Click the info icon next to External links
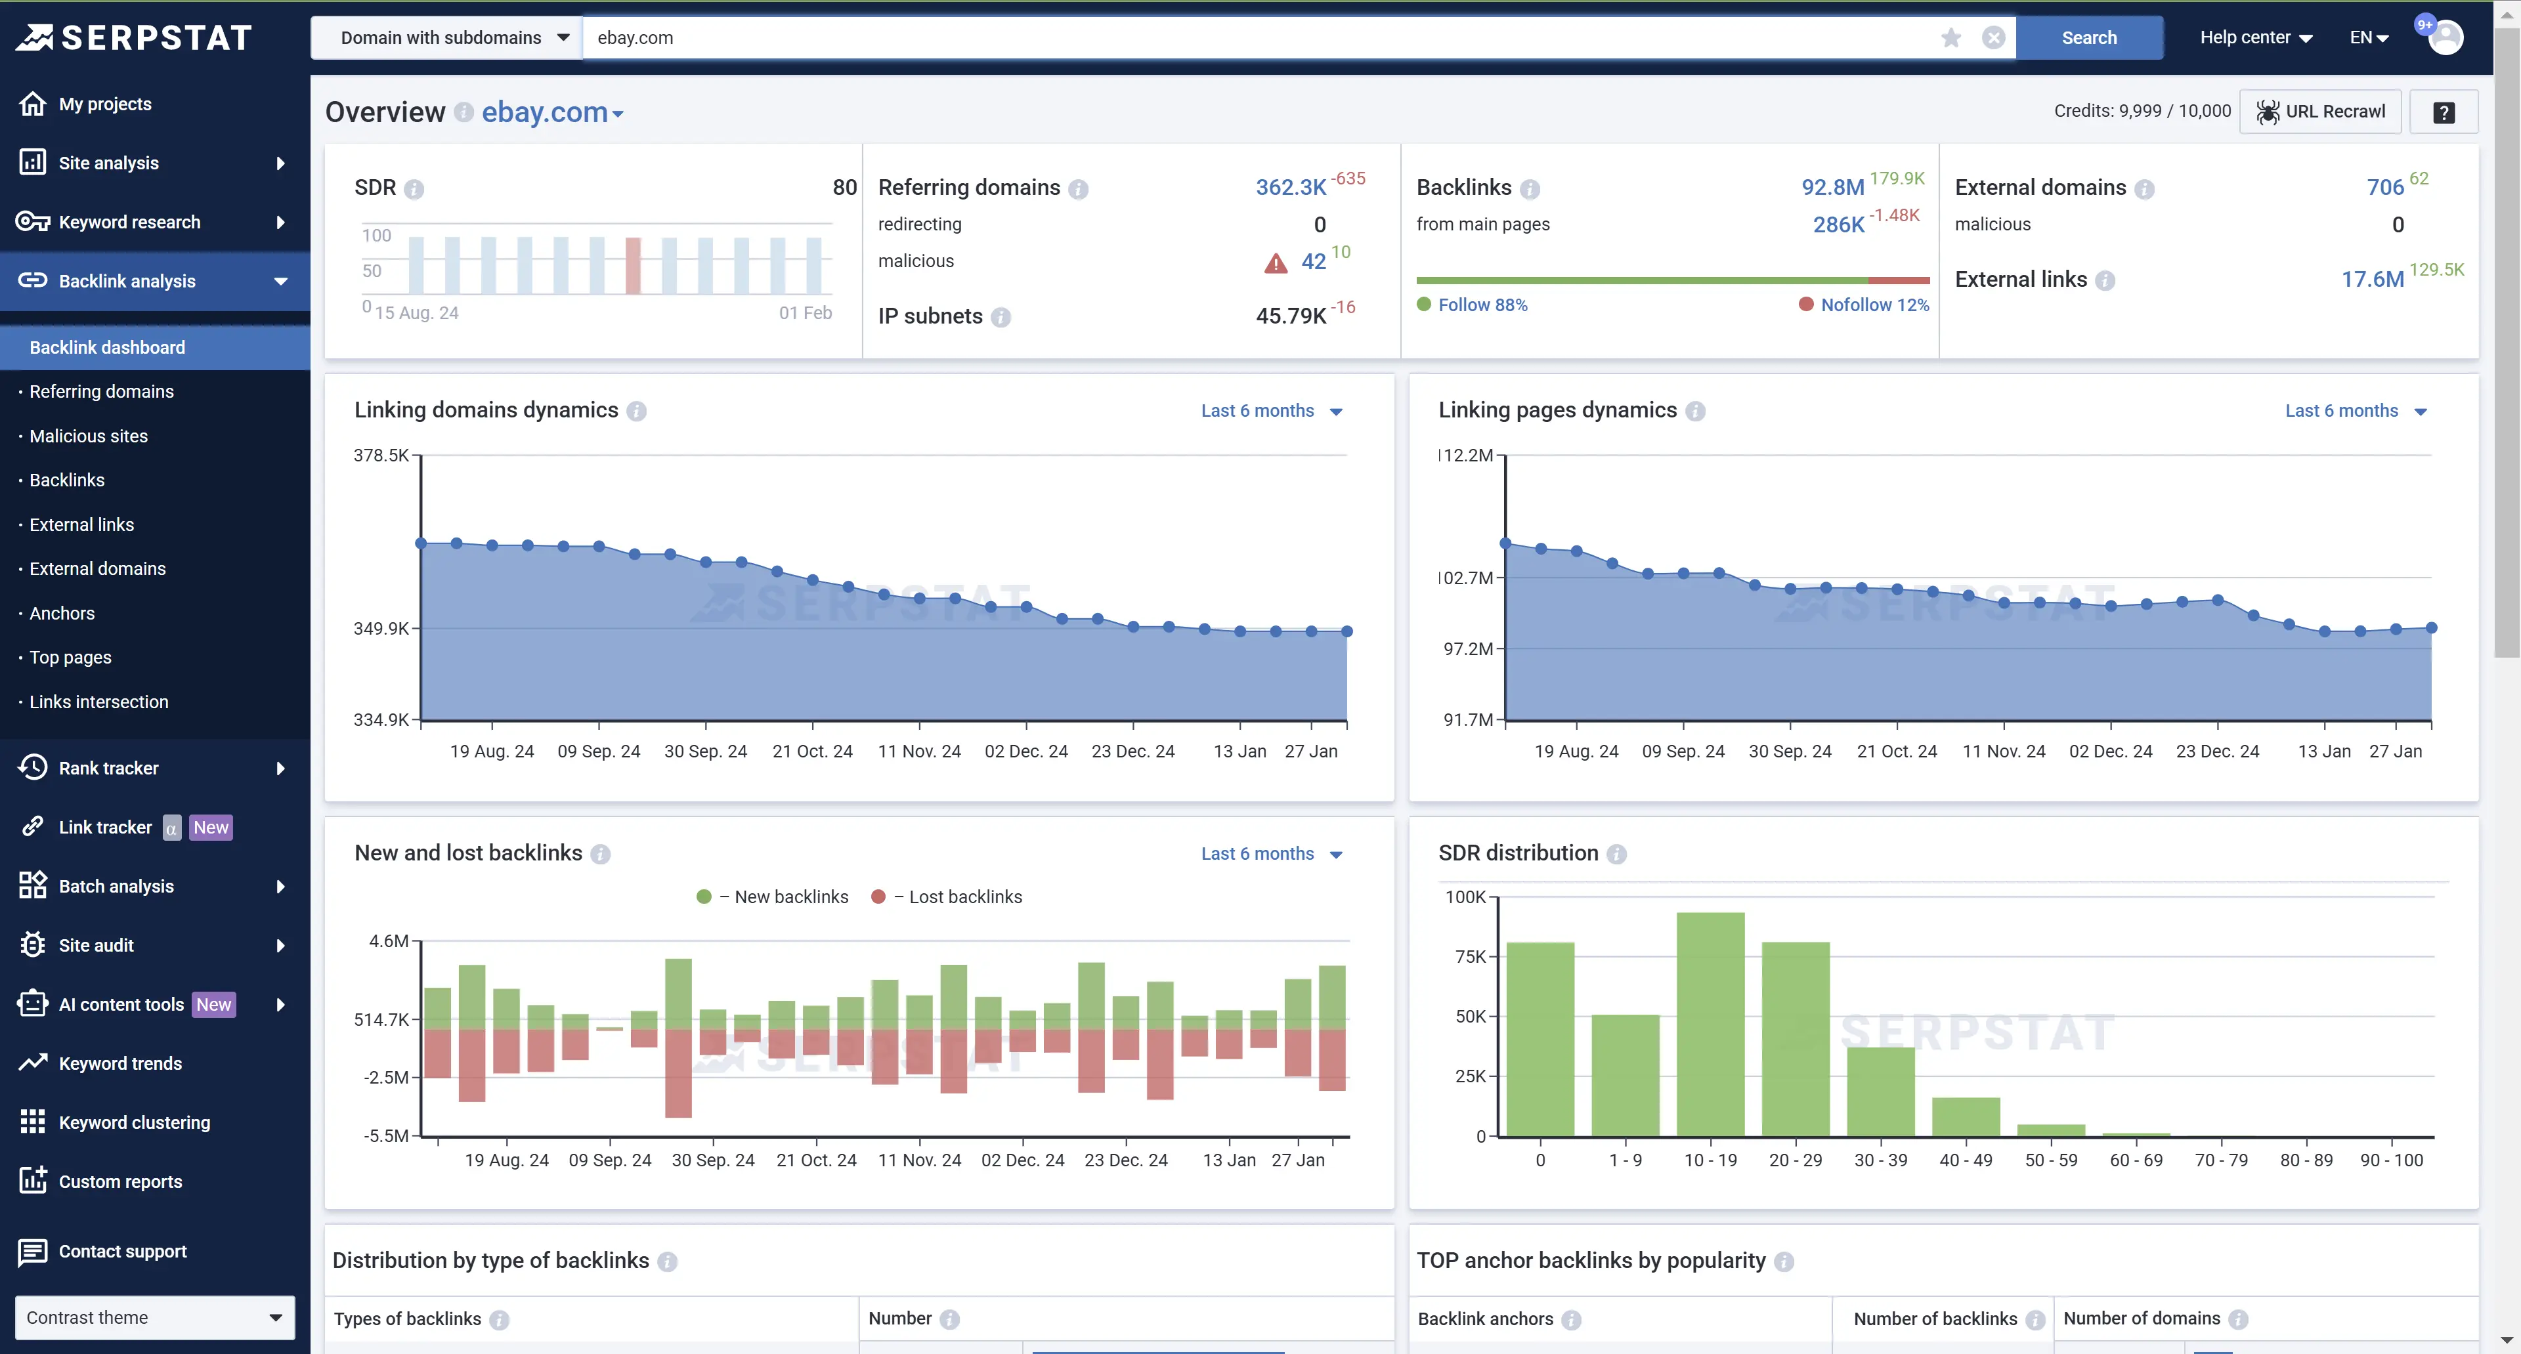2521x1354 pixels. [2105, 281]
